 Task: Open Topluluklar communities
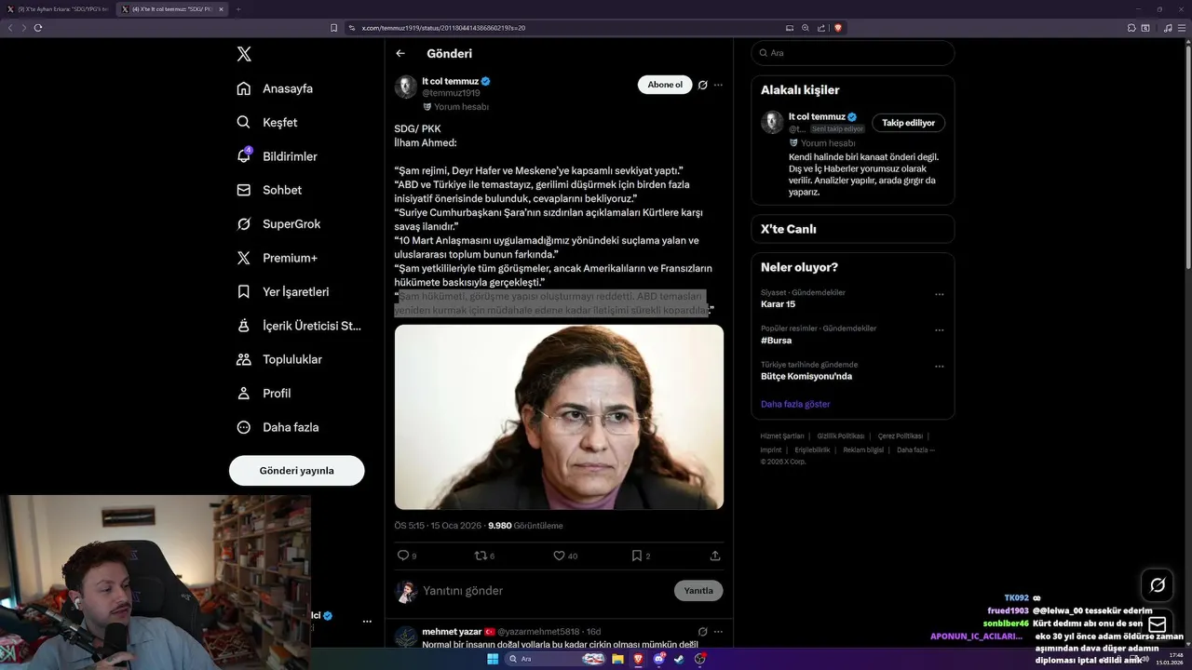(279, 359)
